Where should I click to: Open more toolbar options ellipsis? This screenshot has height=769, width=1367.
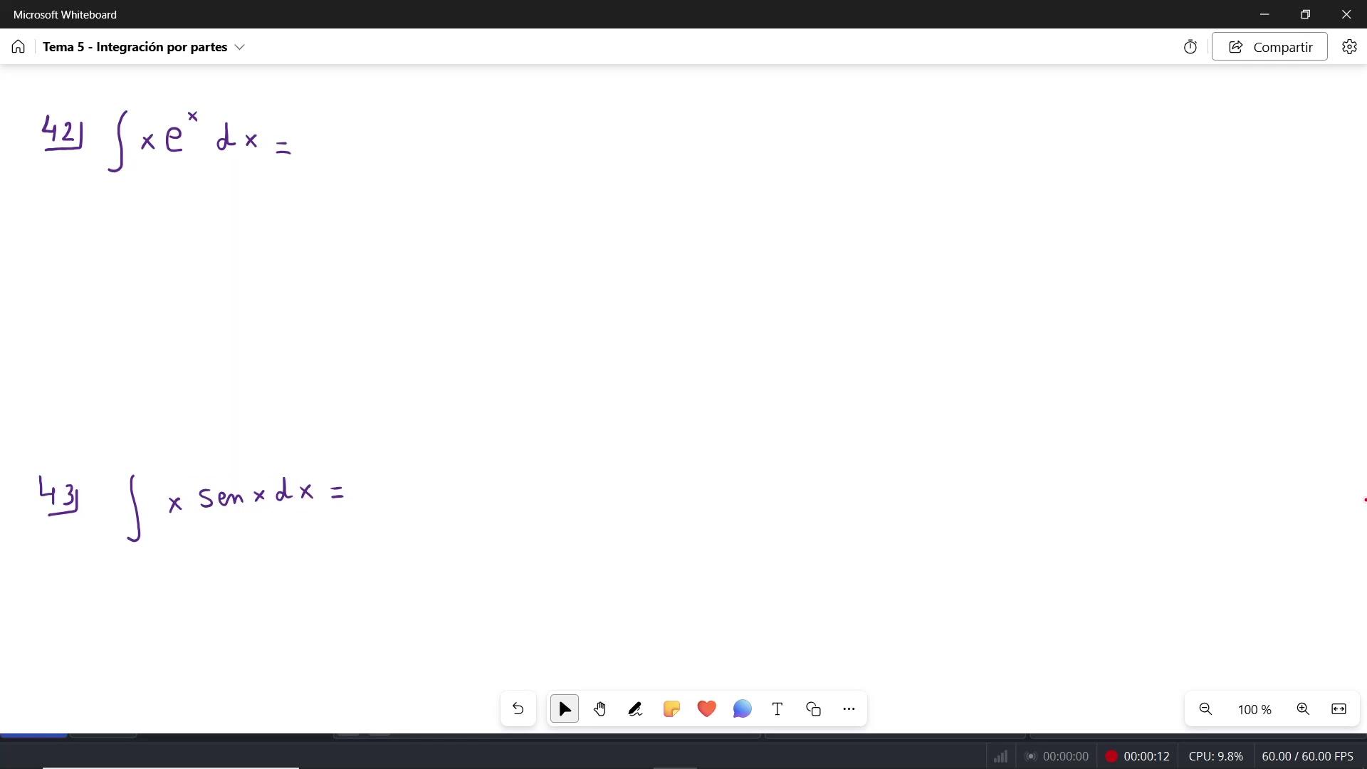(849, 709)
